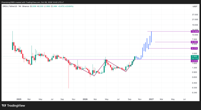Click the TradingView logo at the bottom

[13, 106]
